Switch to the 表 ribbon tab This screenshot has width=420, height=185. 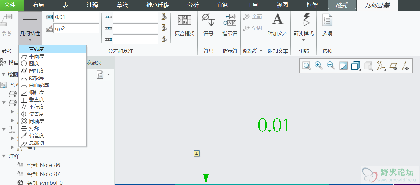pos(65,5)
